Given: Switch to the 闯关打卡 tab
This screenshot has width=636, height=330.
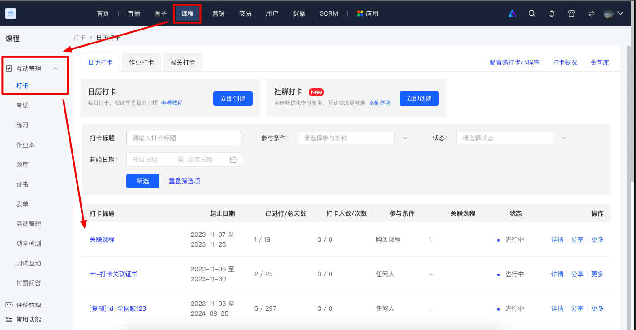Looking at the screenshot, I should click(183, 62).
